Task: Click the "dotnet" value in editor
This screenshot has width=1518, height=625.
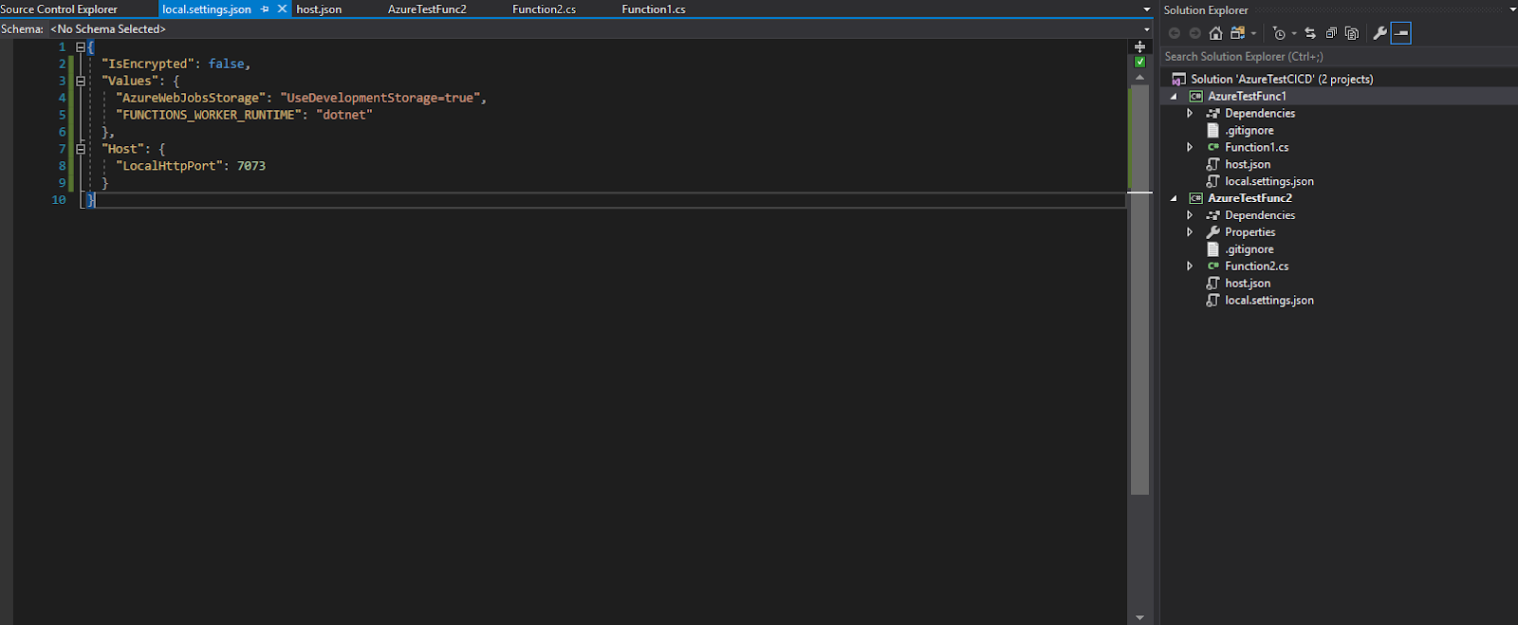Action: 344,115
